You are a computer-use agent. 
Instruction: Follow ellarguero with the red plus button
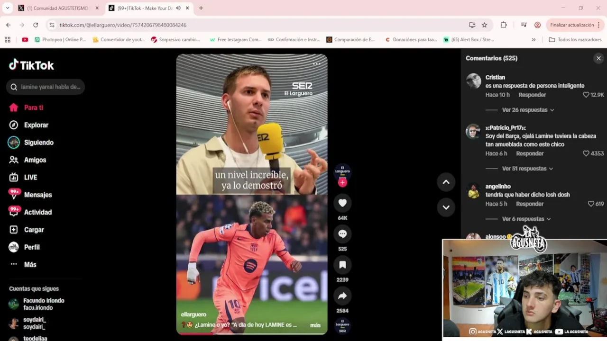tap(342, 182)
